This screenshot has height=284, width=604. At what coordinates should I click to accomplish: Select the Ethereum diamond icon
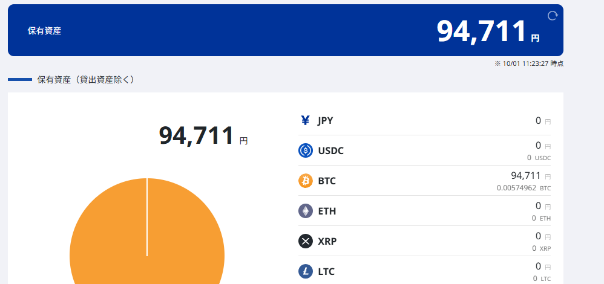tap(306, 211)
